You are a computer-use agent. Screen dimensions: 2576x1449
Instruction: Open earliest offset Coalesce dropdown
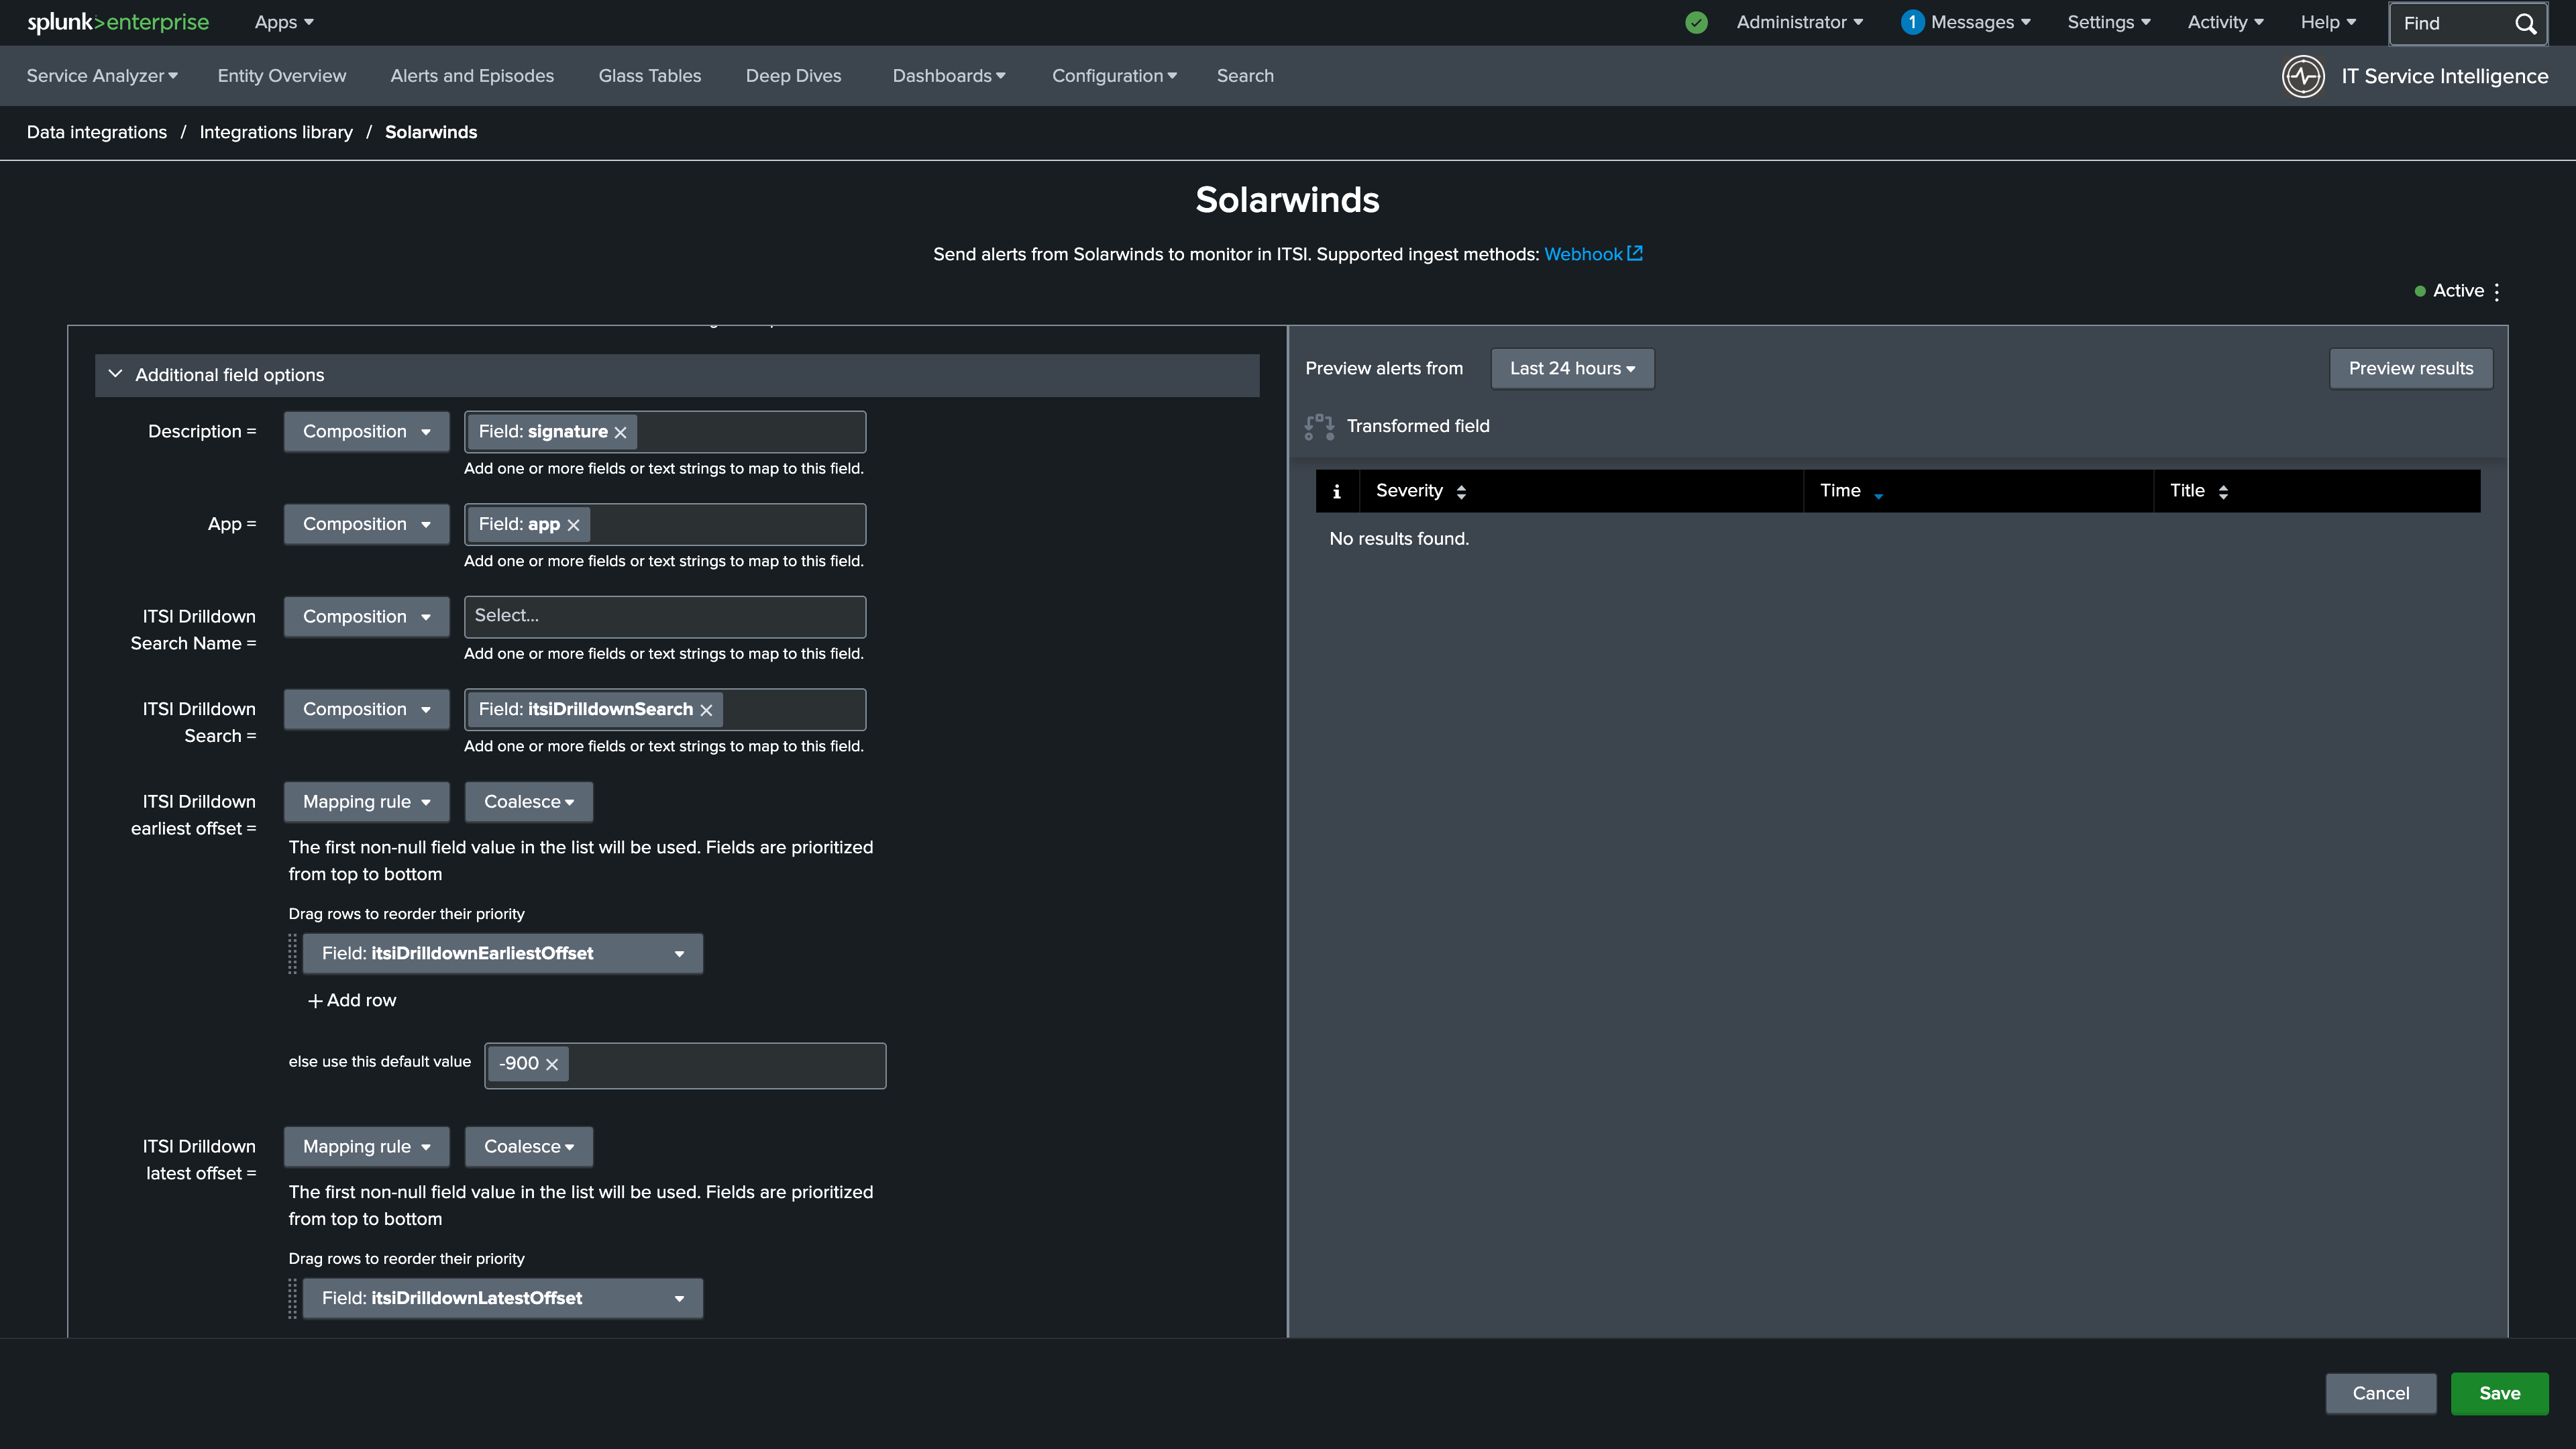tap(529, 802)
